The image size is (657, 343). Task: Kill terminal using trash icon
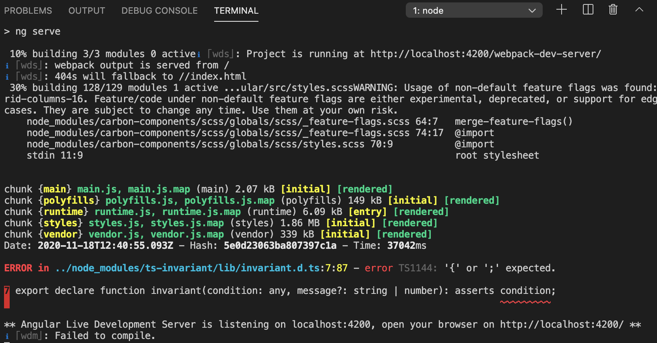613,10
